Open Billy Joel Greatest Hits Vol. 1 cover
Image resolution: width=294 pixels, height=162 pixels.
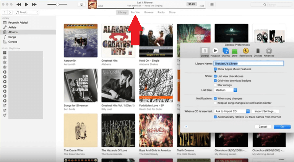click(x=118, y=85)
